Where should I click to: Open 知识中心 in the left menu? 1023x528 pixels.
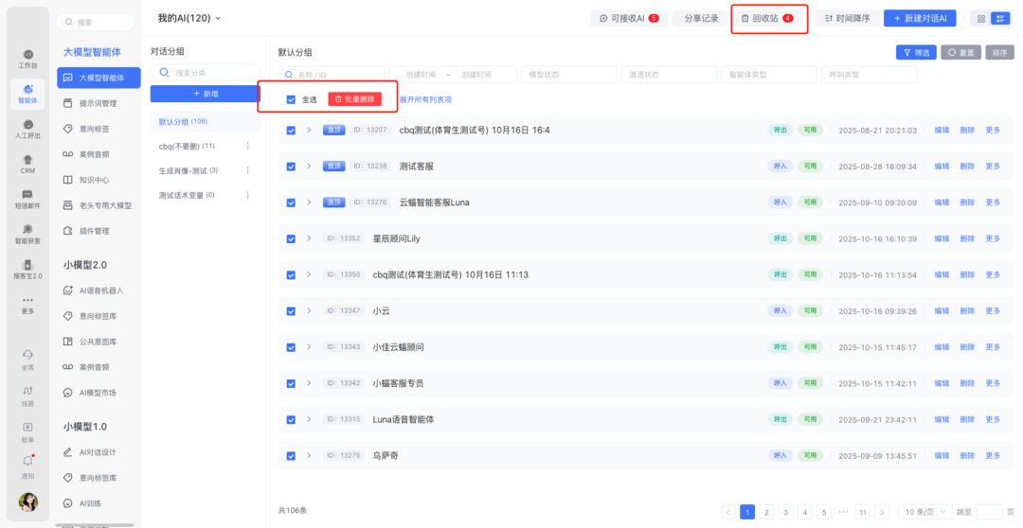coord(94,179)
